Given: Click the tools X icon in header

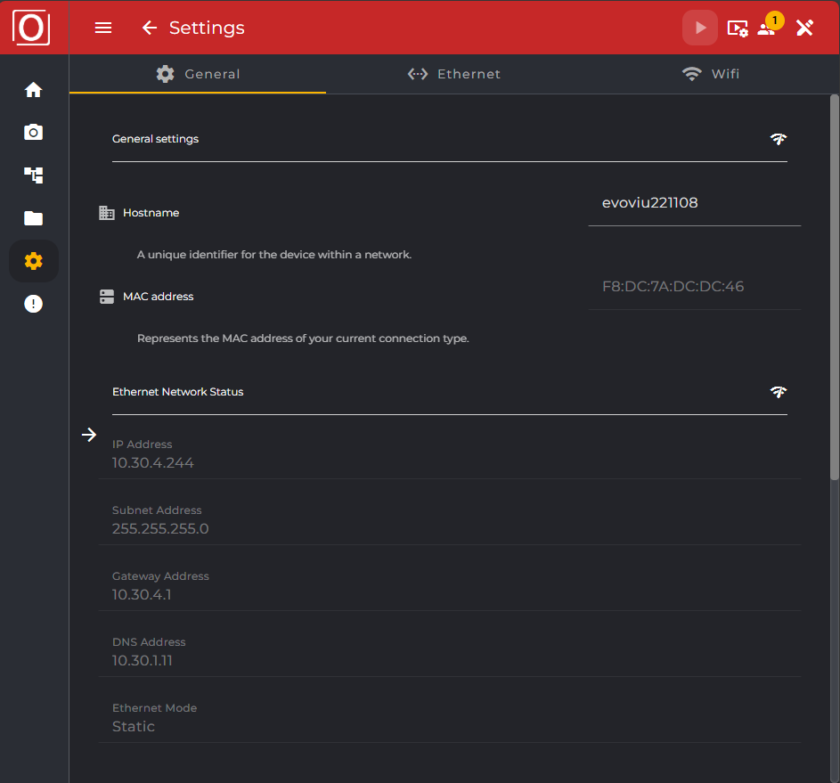Looking at the screenshot, I should point(804,28).
